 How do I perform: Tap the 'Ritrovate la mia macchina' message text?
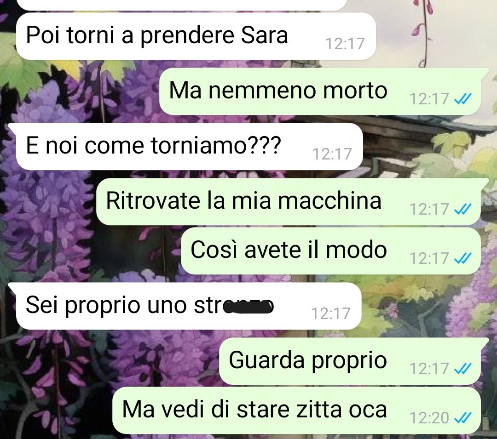(243, 201)
